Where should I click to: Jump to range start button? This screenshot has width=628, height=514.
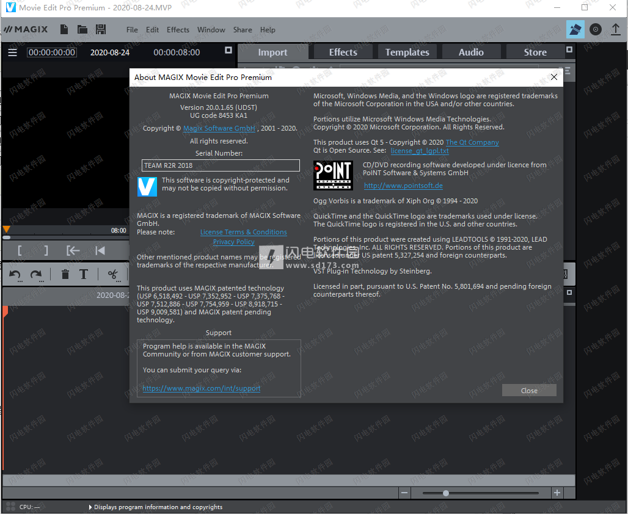pyautogui.click(x=73, y=251)
